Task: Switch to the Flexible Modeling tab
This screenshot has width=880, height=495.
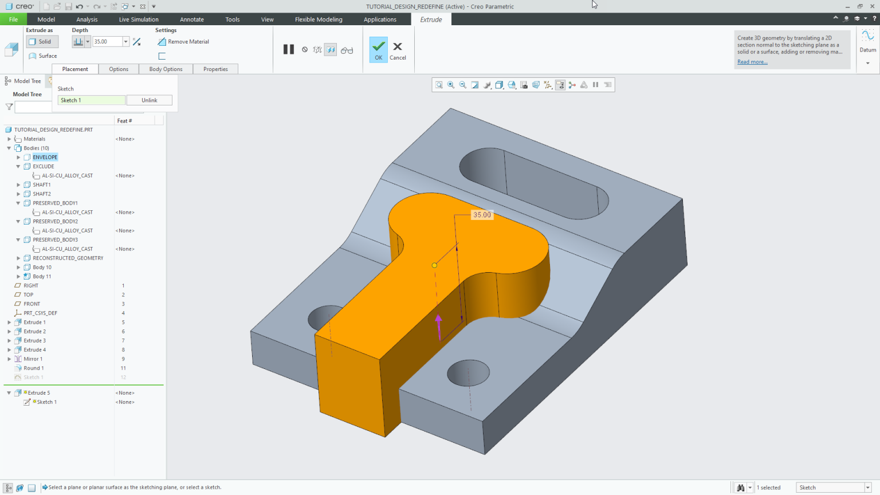Action: tap(319, 19)
